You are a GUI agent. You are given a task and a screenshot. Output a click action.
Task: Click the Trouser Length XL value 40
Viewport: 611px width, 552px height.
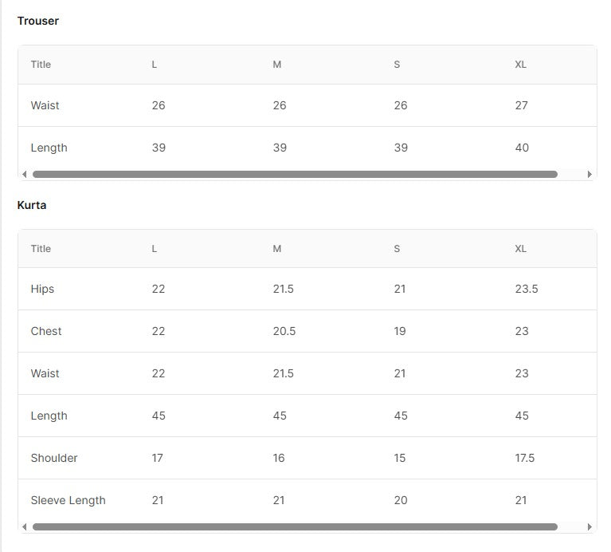click(x=522, y=148)
